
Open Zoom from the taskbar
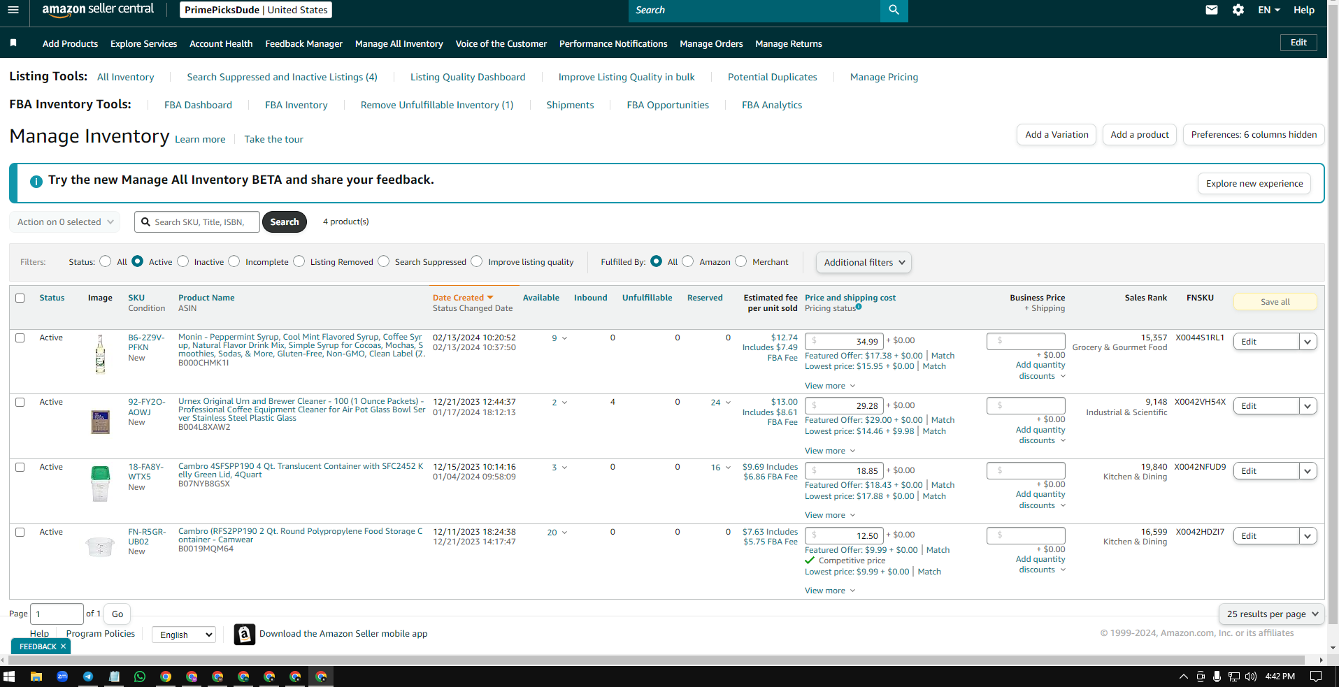coord(62,677)
